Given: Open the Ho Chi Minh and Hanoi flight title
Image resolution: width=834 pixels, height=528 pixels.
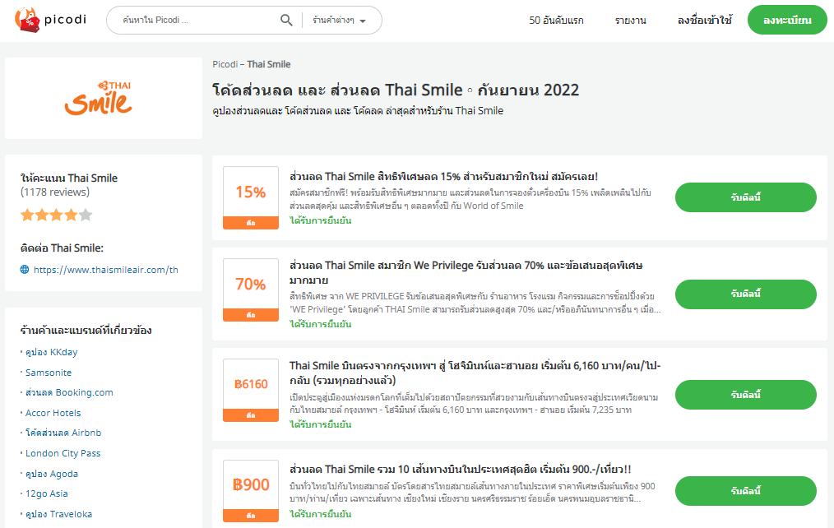Looking at the screenshot, I should [x=475, y=373].
